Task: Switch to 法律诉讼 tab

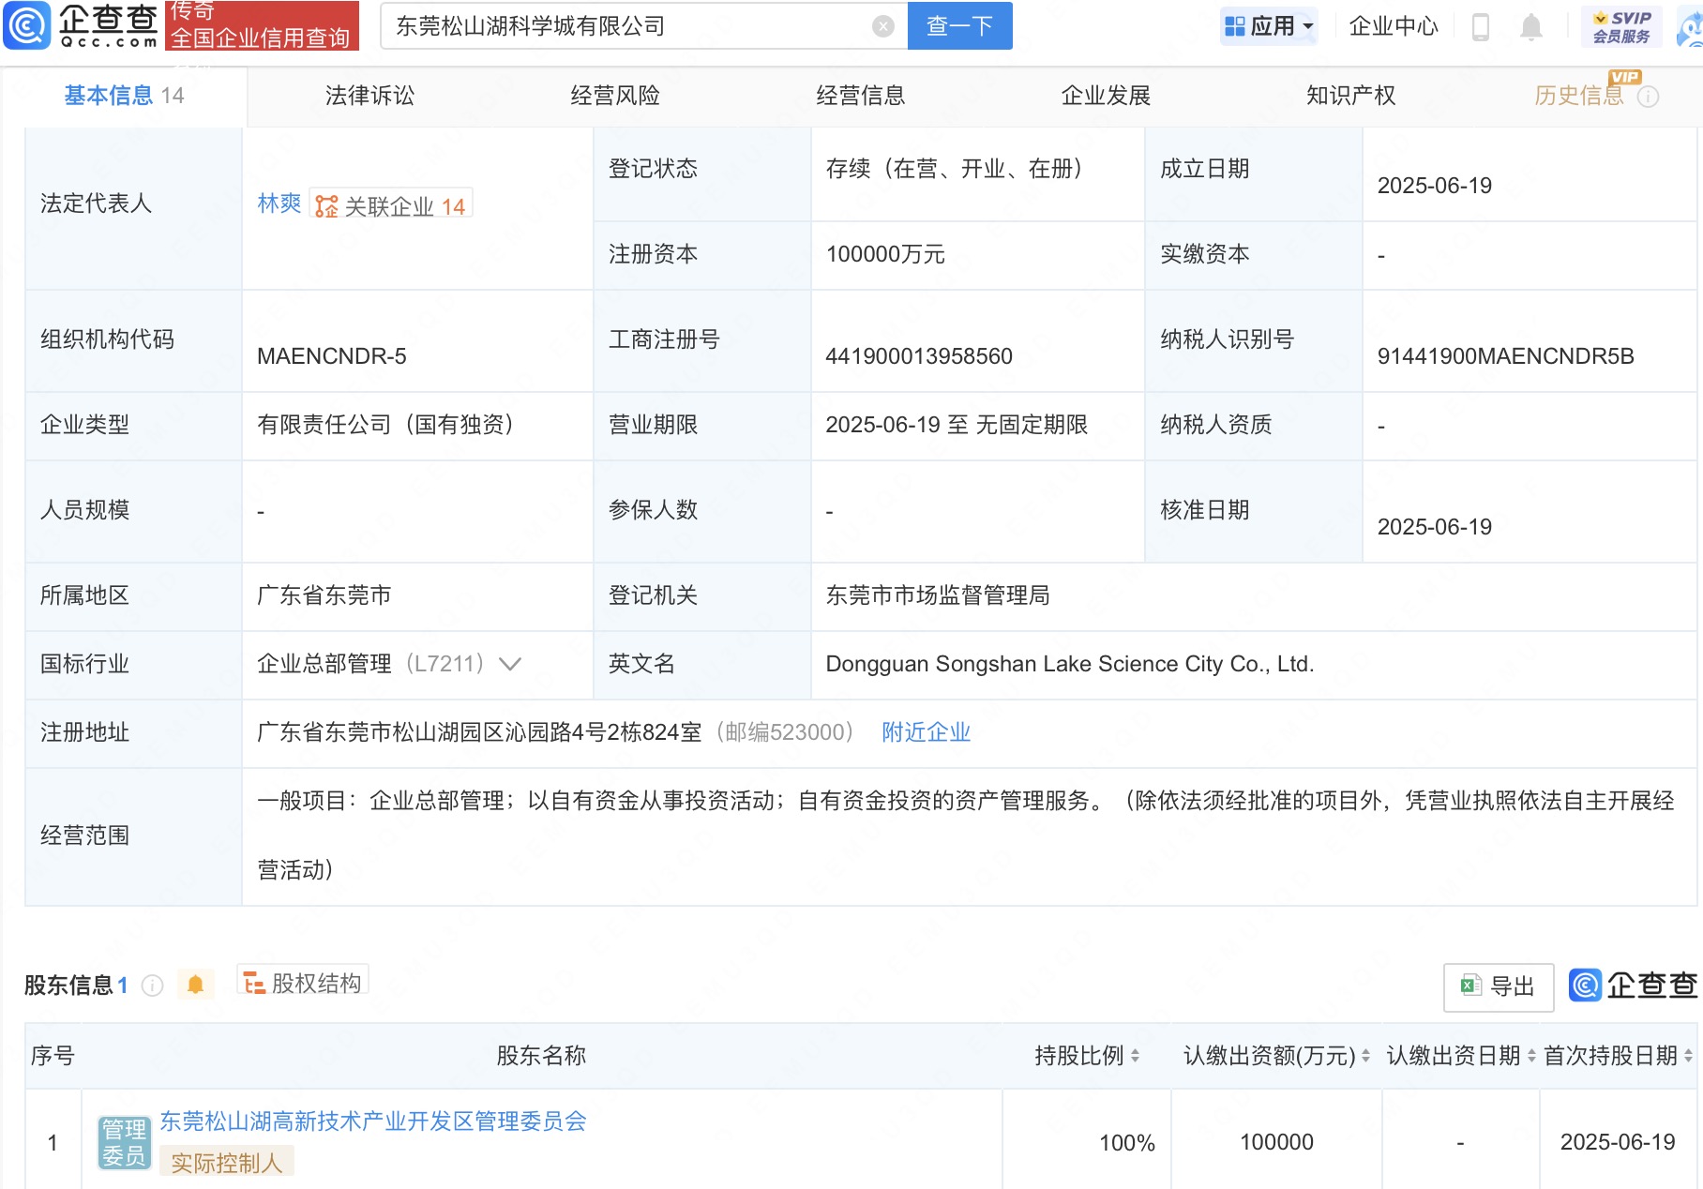Action: 369,96
